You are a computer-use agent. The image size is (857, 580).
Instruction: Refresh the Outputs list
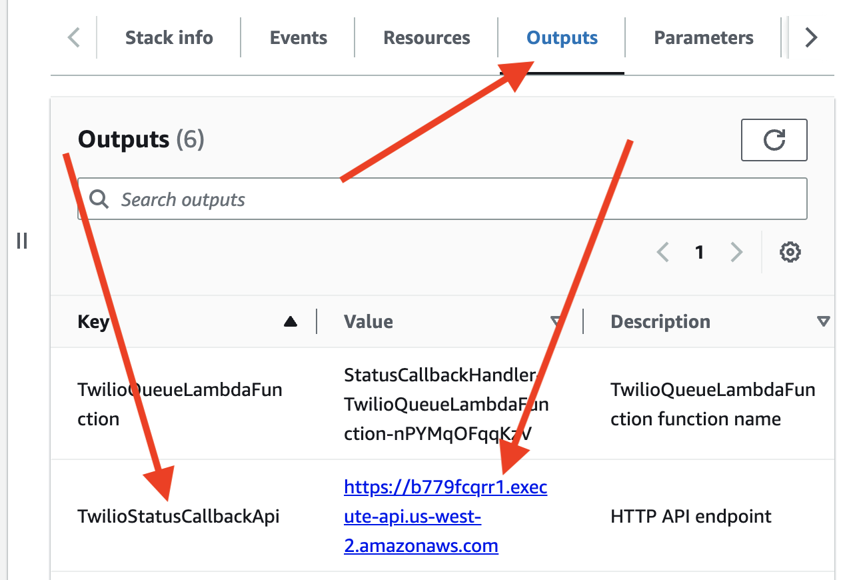point(774,140)
